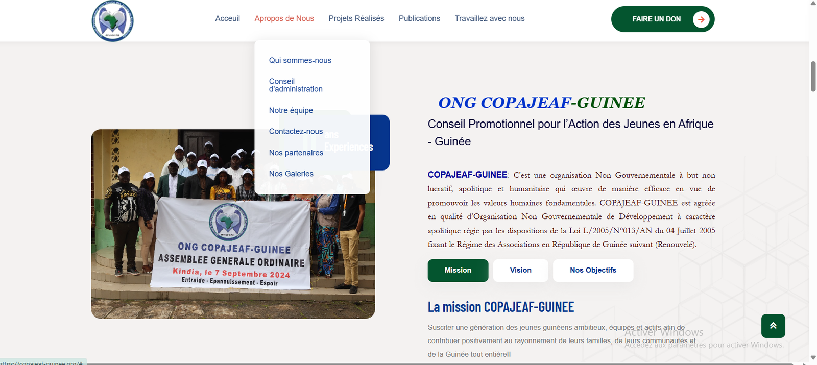Show the Nos Objectifs tab
The height and width of the screenshot is (365, 817).
(593, 271)
